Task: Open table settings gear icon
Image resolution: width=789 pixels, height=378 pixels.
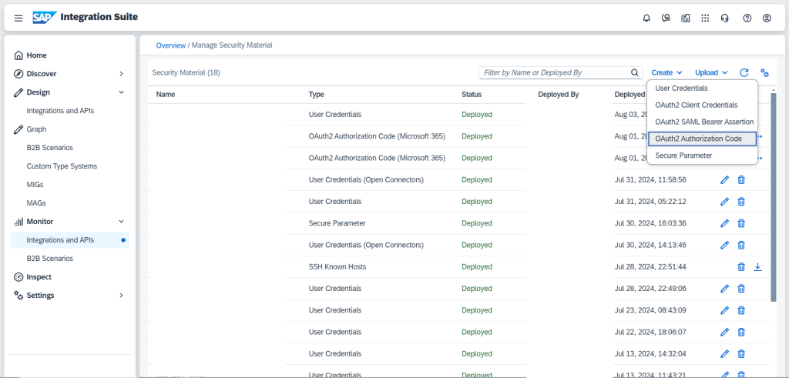Action: point(764,72)
